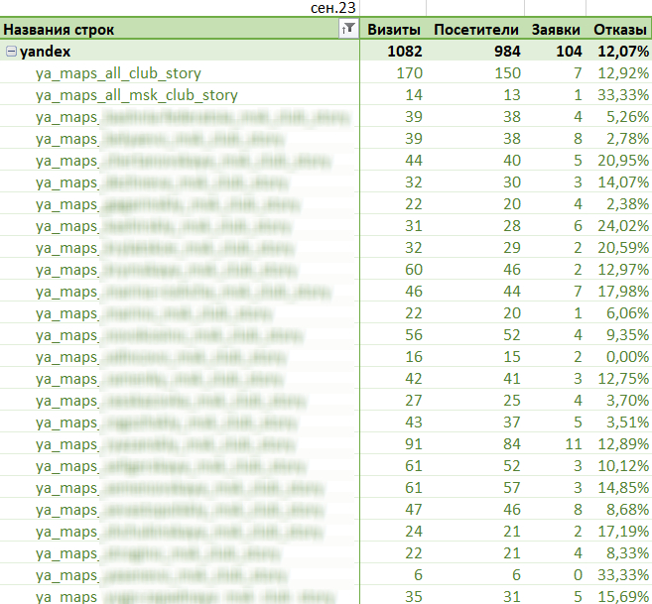Click the yandex total visits cell 1082
The image size is (652, 604).
pos(405,52)
